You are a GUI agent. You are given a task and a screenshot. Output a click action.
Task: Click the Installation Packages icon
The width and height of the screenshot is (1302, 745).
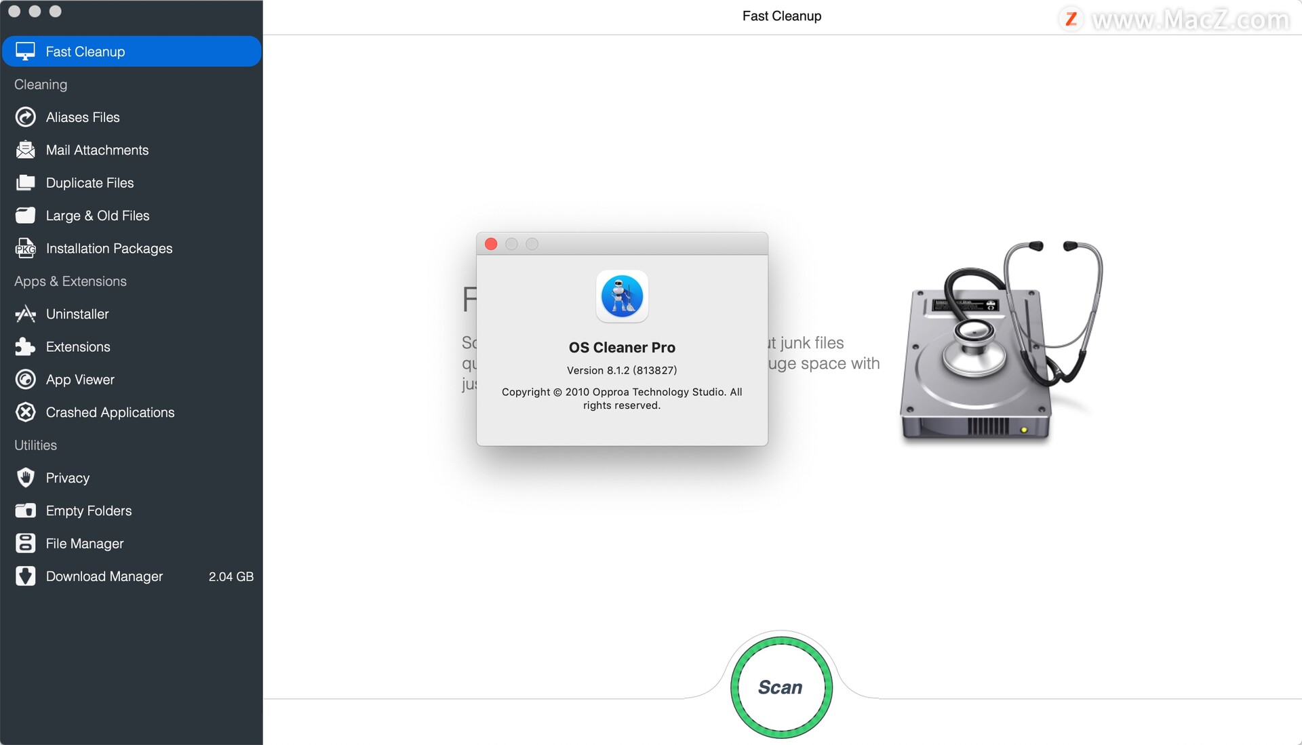[24, 247]
